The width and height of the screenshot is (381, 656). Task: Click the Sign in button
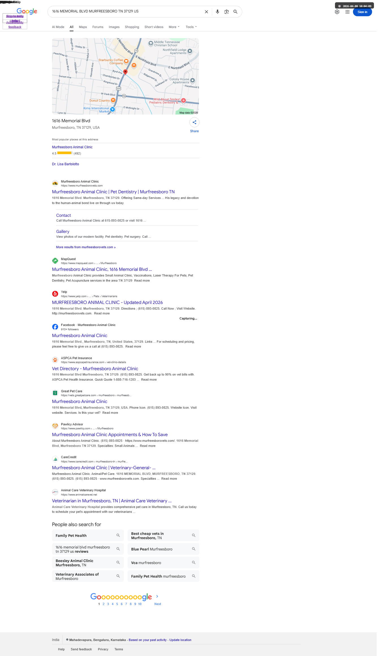(x=362, y=12)
